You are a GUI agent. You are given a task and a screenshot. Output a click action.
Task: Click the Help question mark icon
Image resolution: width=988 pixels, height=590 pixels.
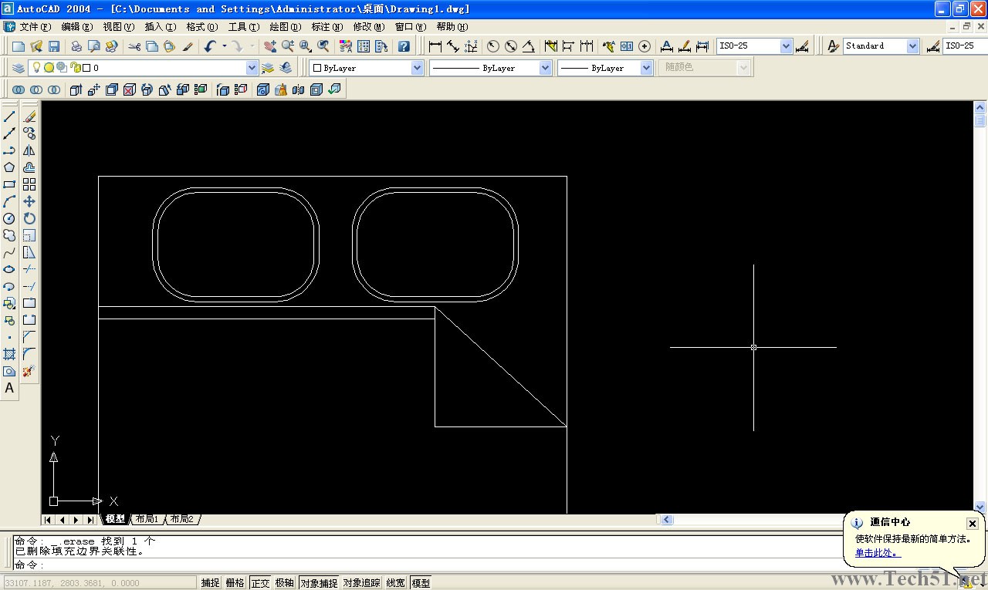(x=404, y=46)
